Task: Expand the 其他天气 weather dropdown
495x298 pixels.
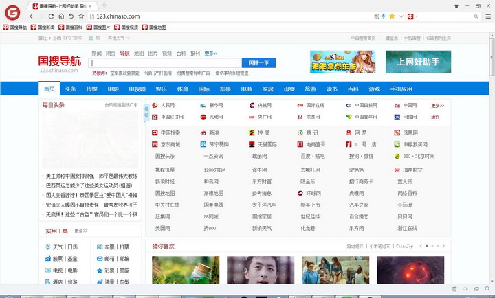Action: (119, 38)
